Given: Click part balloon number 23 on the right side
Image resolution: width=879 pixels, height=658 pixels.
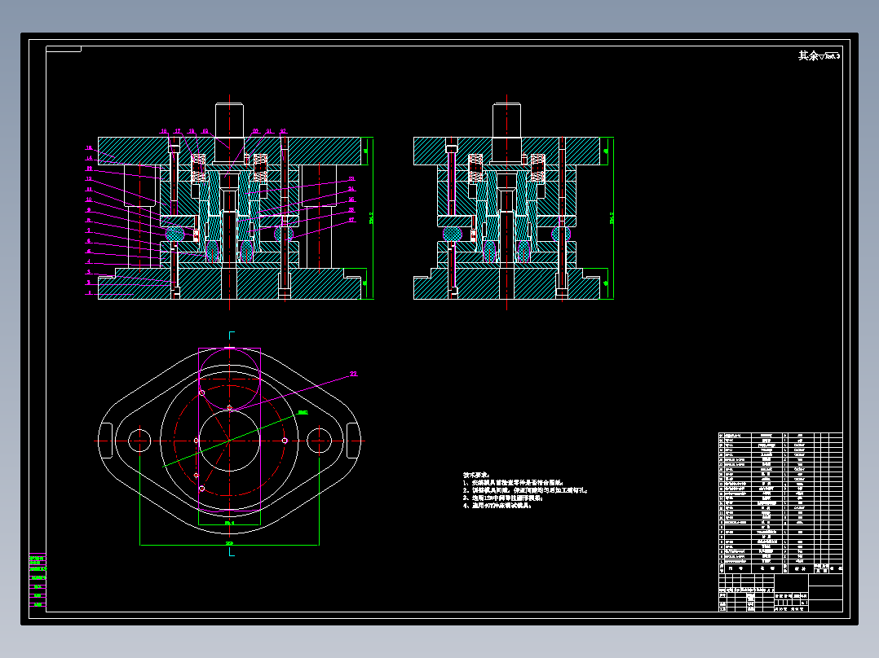Looking at the screenshot, I should click(x=351, y=179).
